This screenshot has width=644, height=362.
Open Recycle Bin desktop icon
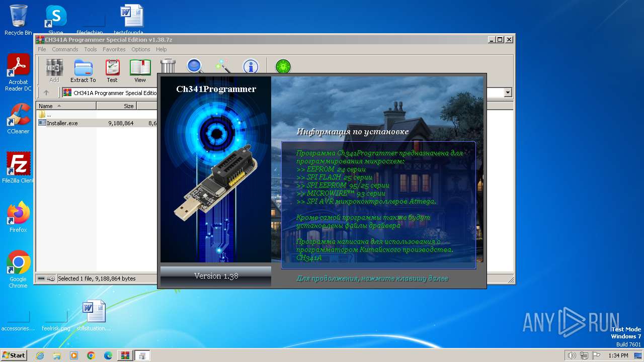pyautogui.click(x=18, y=20)
